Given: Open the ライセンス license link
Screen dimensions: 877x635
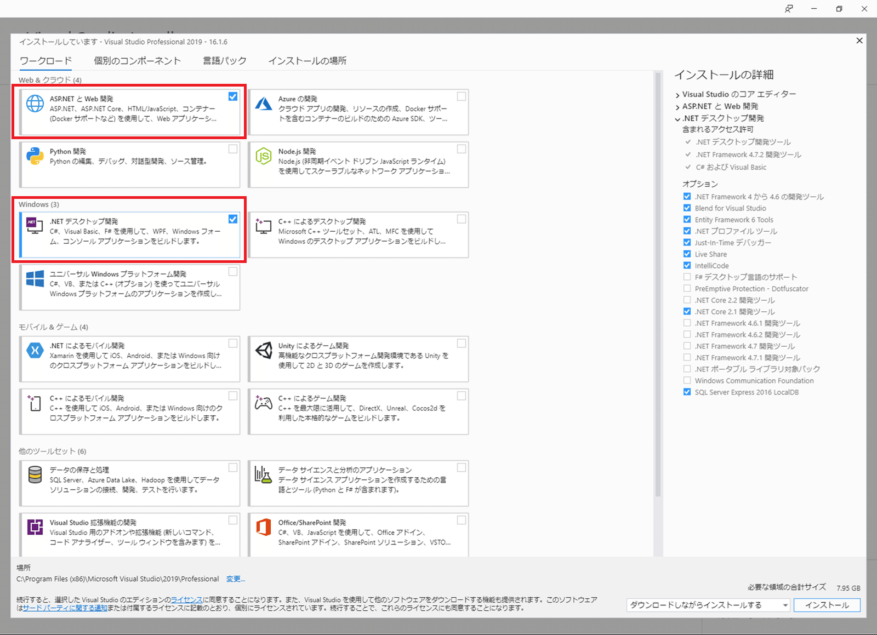Looking at the screenshot, I should (186, 600).
